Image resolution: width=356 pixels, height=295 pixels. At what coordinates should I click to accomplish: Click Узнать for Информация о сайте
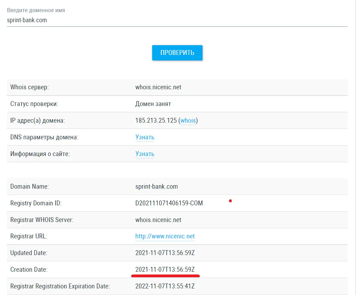pos(144,154)
